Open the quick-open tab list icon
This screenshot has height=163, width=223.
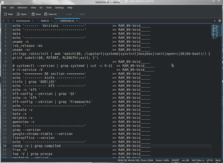[x=215, y=21]
